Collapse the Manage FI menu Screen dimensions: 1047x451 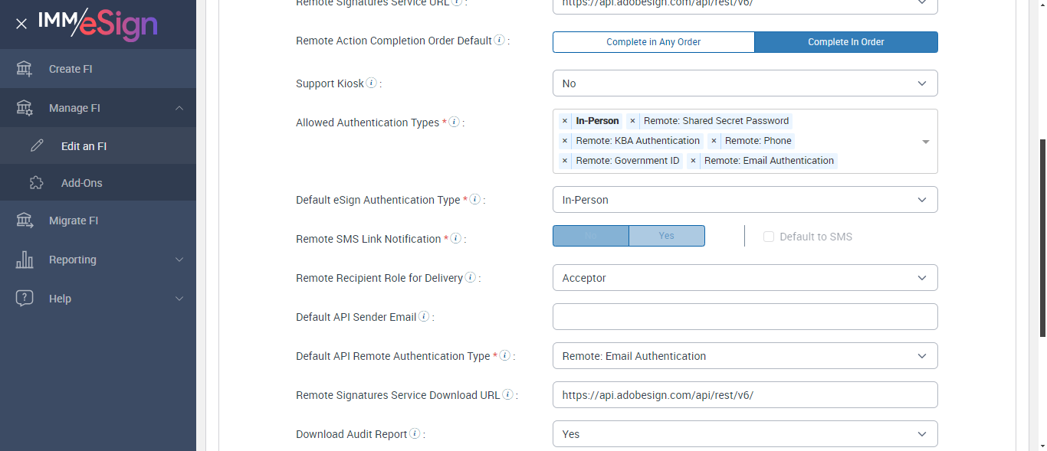tap(179, 108)
